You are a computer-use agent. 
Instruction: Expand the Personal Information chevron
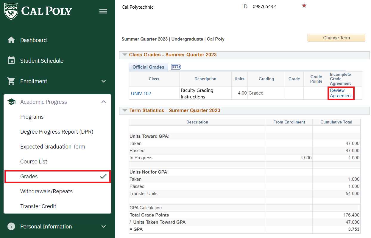pos(104,226)
